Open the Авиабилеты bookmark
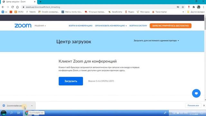The image size is (206, 116). pyautogui.click(x=115, y=12)
